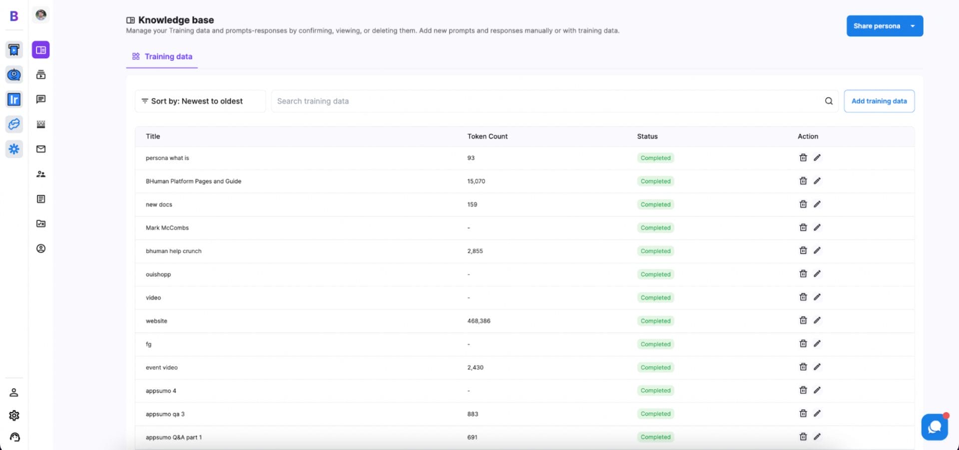Click pencil icon for 'event video' row
The width and height of the screenshot is (959, 450).
[x=817, y=367]
